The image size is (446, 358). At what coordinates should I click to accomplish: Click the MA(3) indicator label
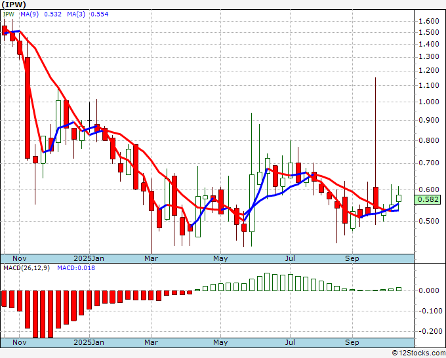tap(76, 14)
